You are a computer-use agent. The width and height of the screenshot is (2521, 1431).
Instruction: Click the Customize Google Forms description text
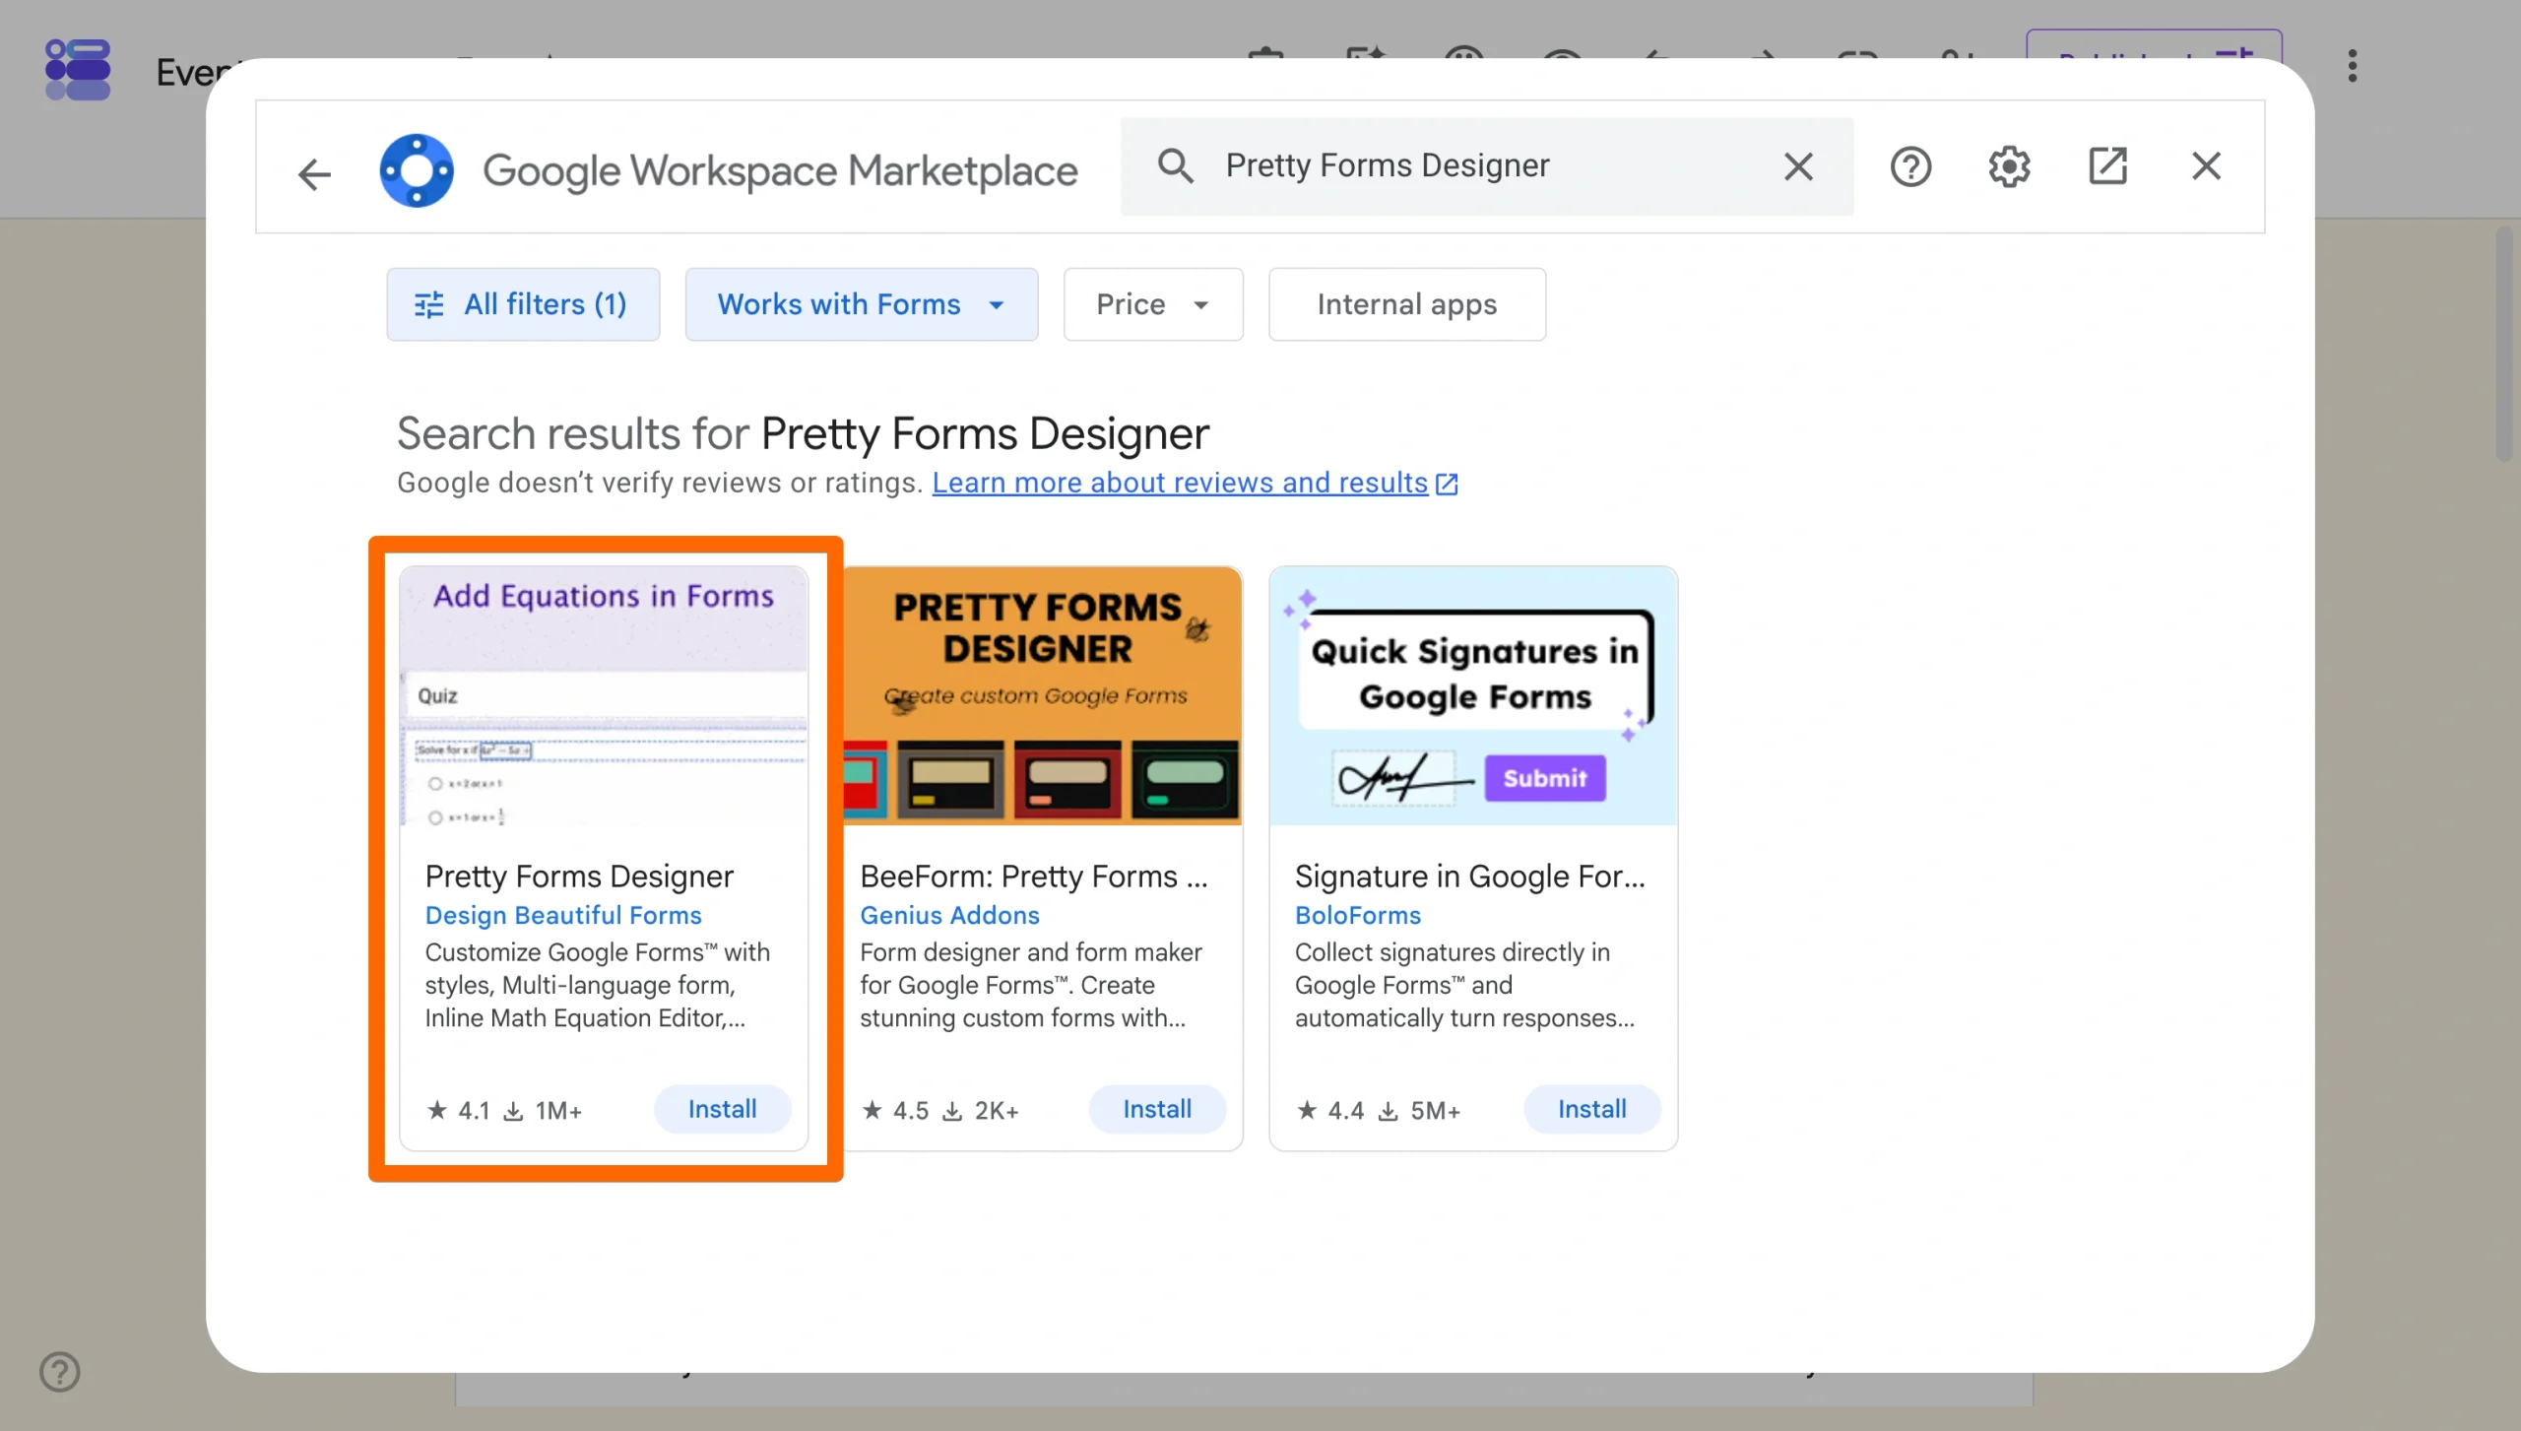coord(598,985)
